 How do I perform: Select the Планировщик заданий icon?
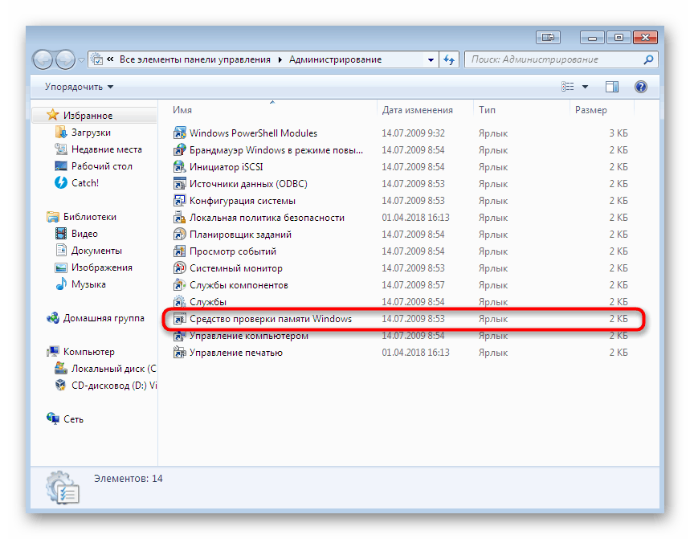point(179,234)
